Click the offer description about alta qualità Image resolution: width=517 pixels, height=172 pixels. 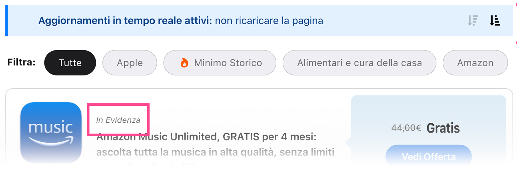coord(215,152)
